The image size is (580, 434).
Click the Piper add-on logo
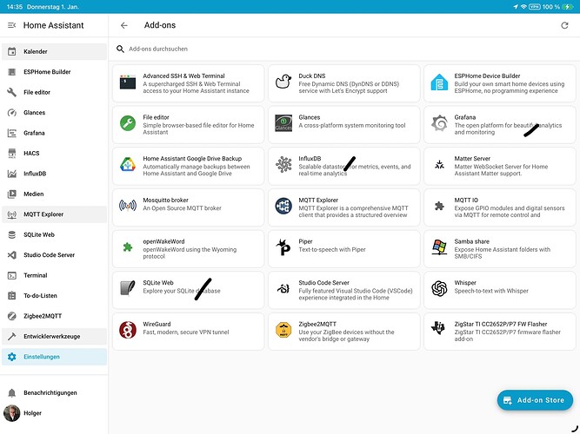click(283, 247)
